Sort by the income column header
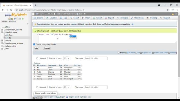 (x=77, y=65)
